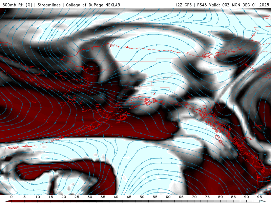Click the "65" scale label
The height and width of the screenshot is (203, 271).
tap(181, 197)
